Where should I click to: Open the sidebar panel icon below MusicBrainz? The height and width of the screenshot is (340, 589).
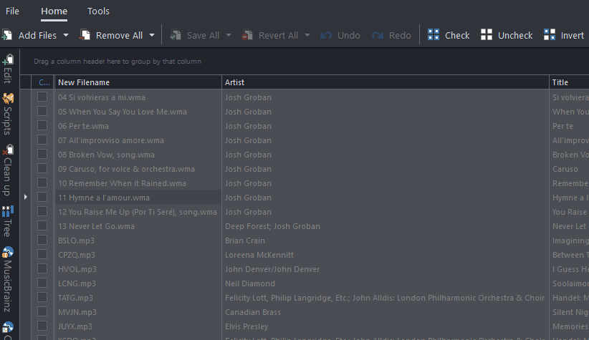pos(8,328)
